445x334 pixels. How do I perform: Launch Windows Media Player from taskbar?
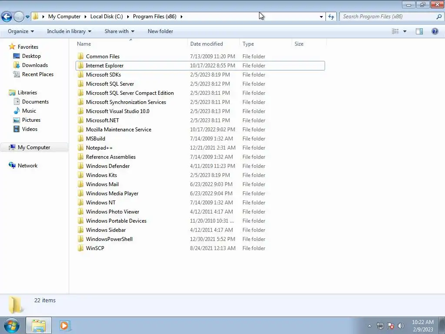(x=64, y=325)
